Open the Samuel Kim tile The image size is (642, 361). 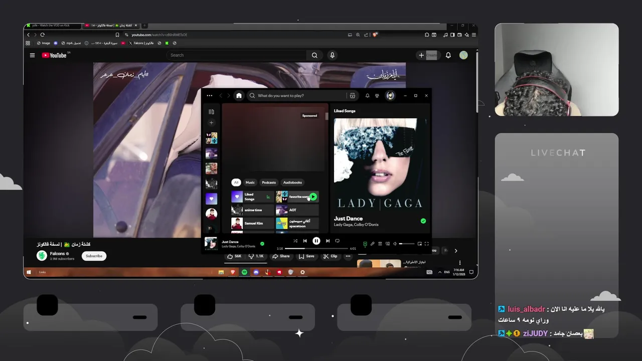point(252,223)
